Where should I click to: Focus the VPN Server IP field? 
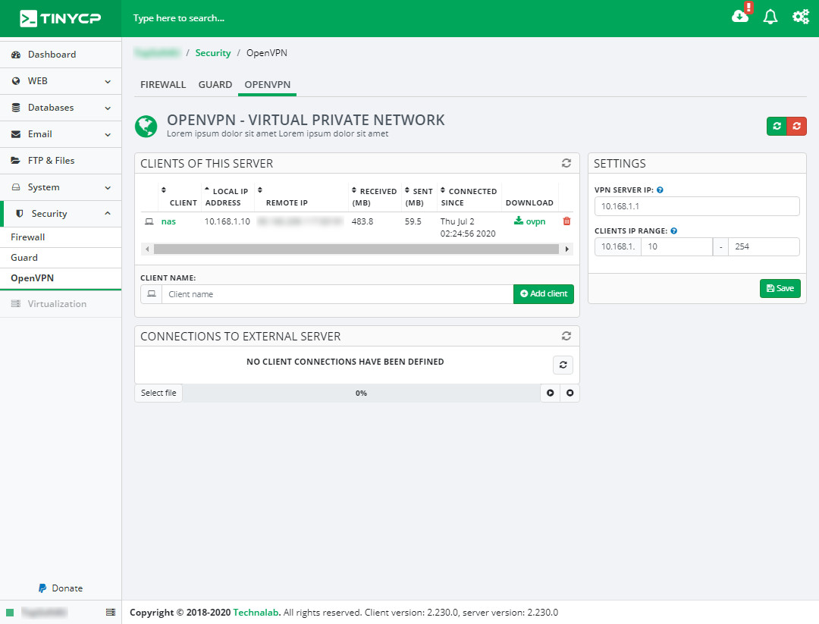click(x=697, y=206)
